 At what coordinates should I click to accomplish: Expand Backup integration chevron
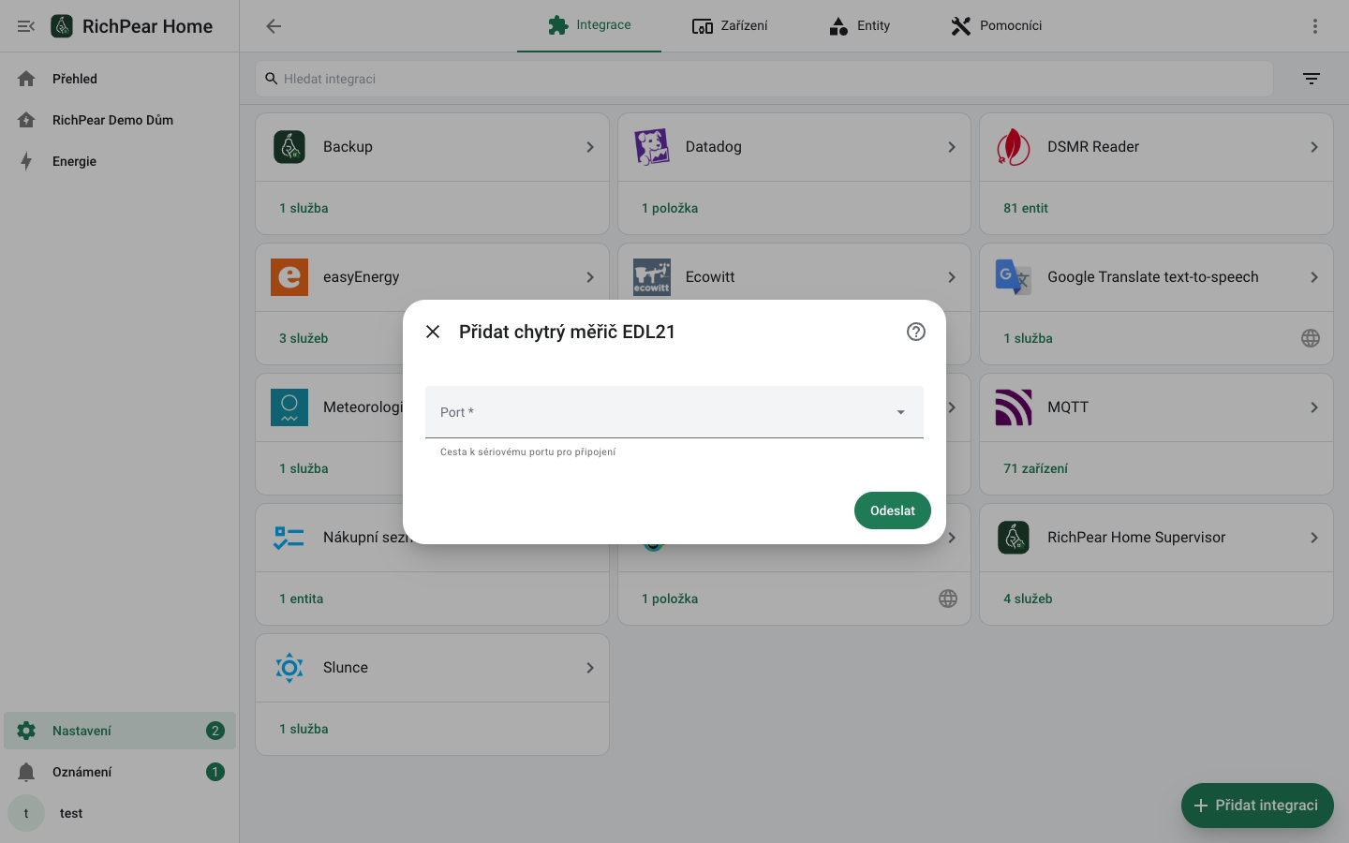tap(590, 147)
